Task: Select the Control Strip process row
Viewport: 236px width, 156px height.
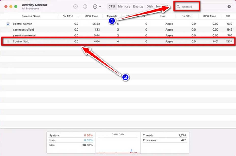Action: tap(118, 42)
